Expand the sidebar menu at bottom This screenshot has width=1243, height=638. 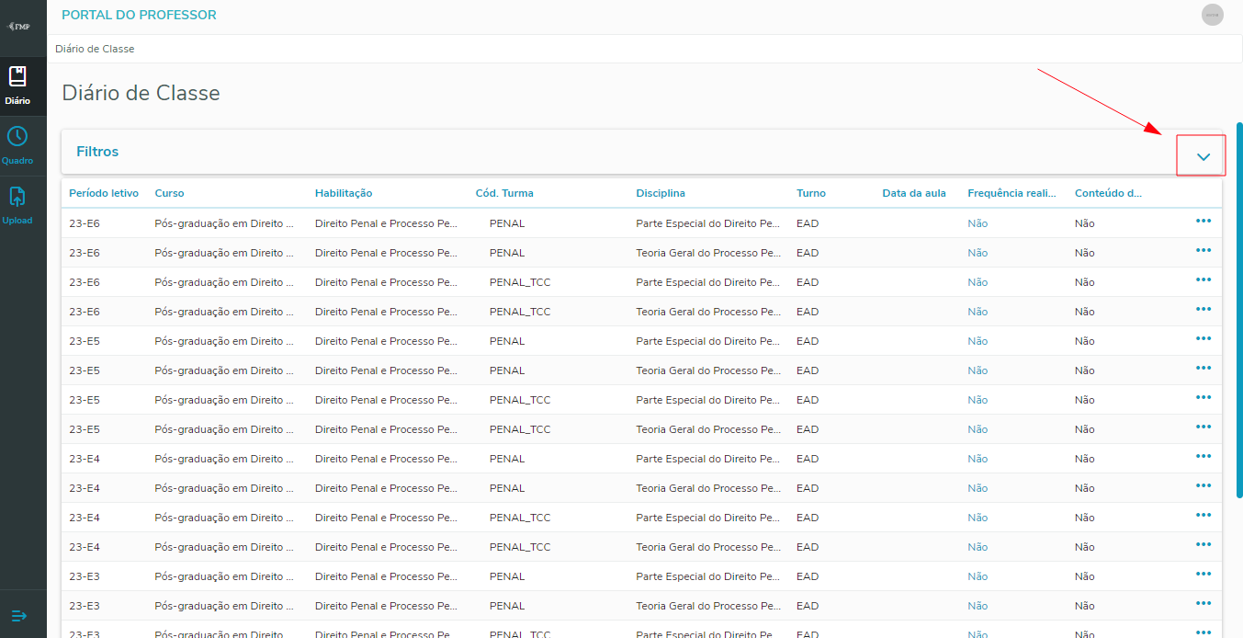pyautogui.click(x=19, y=615)
